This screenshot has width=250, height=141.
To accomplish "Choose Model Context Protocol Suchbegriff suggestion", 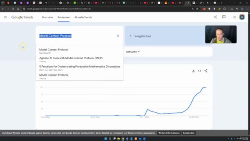I will pos(80,51).
